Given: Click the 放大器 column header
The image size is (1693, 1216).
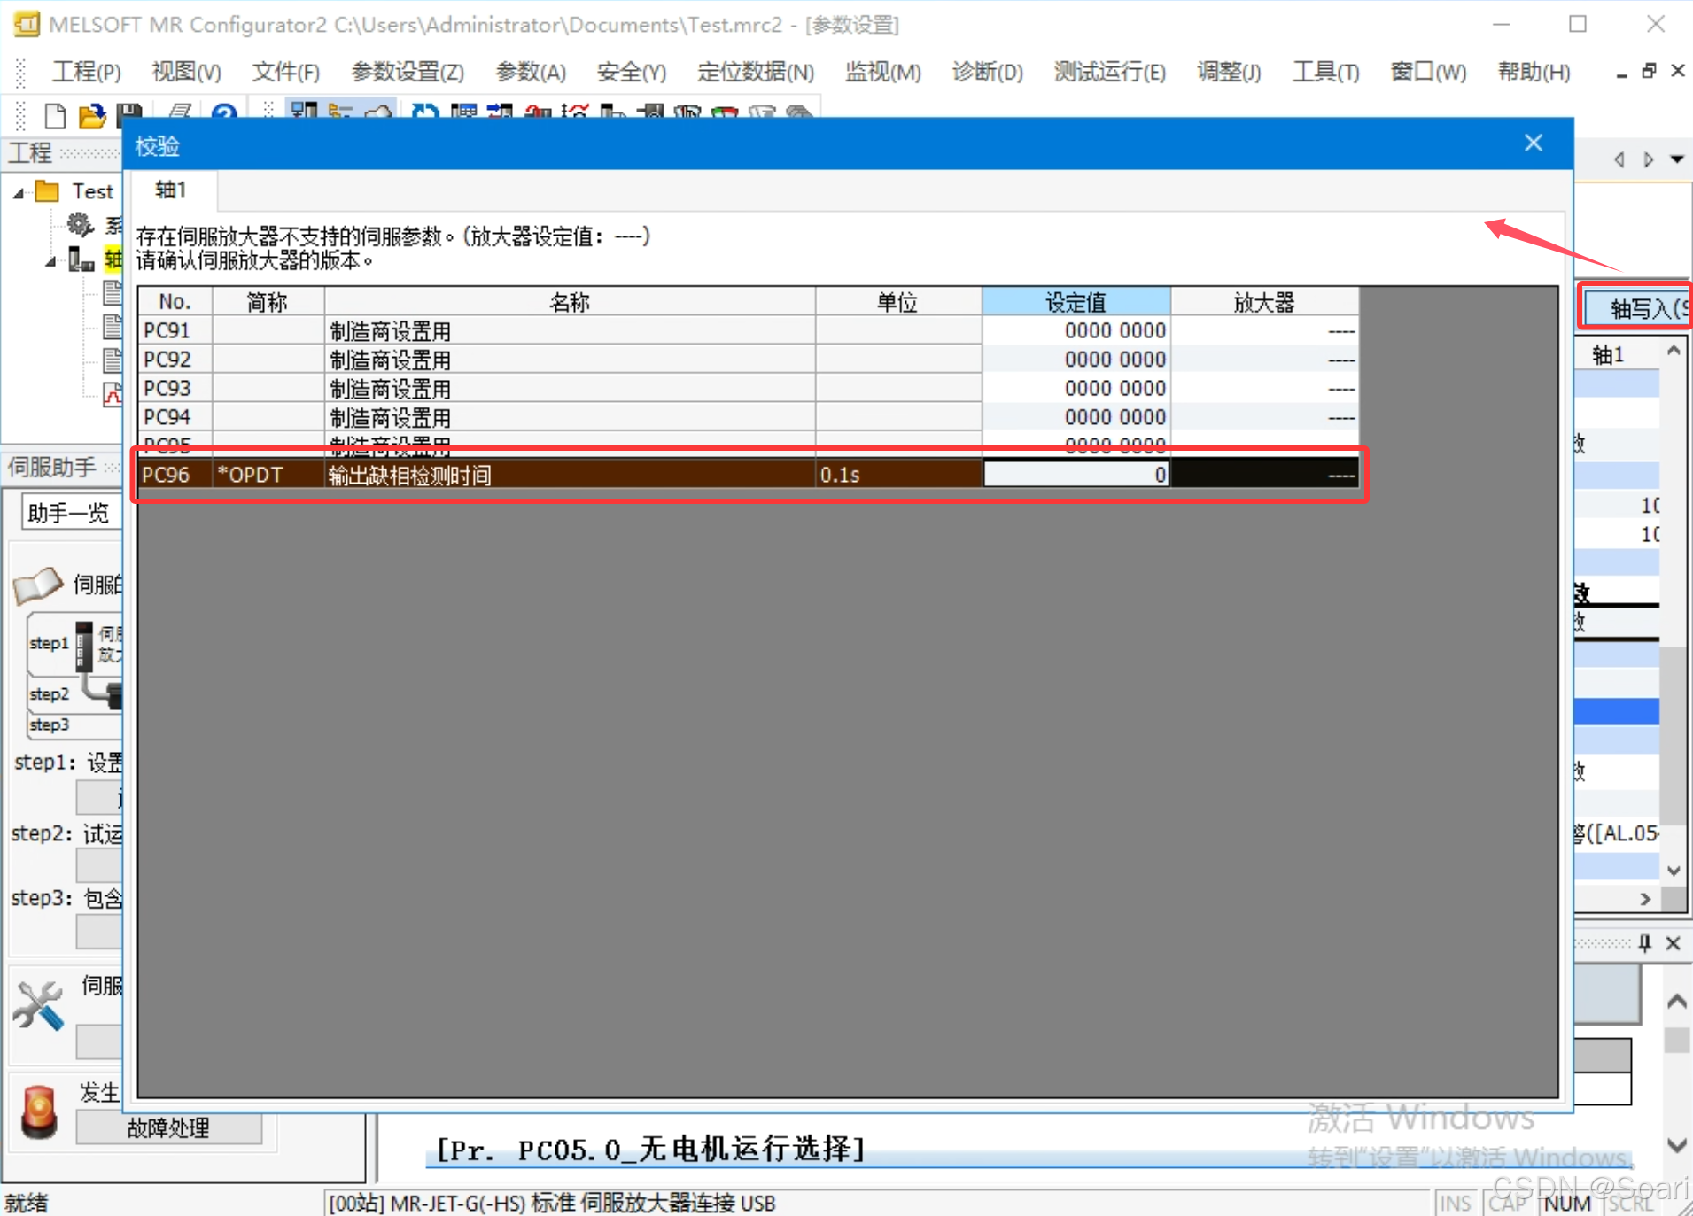Looking at the screenshot, I should 1265,302.
